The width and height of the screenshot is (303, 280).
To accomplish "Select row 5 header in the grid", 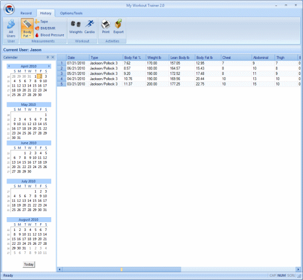I will [62, 84].
